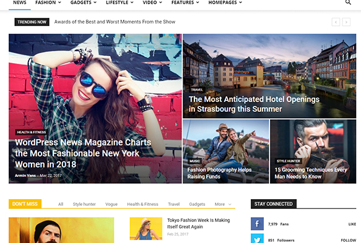Screen dimensions: 361x243
Task: Select the Gadgets filter tab
Action: [x=197, y=204]
